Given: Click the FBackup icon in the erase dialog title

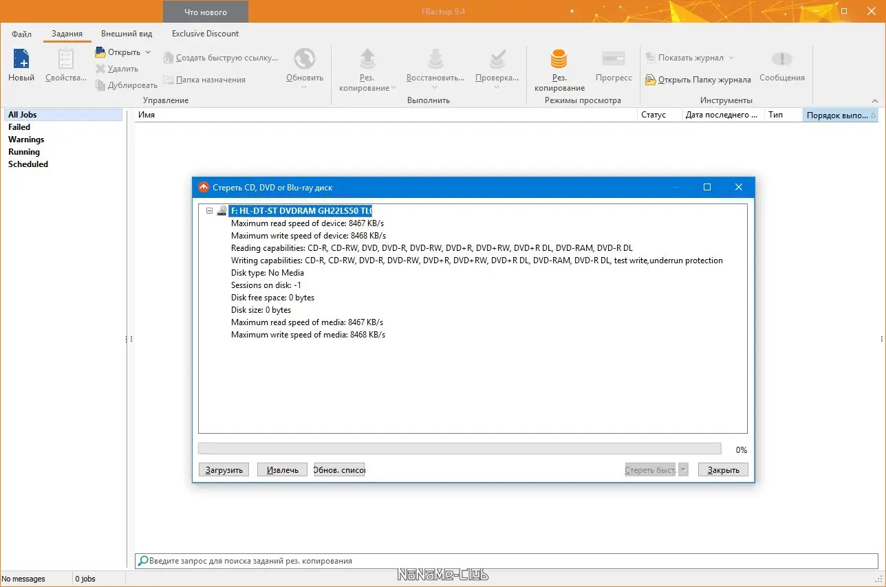Looking at the screenshot, I should point(203,187).
